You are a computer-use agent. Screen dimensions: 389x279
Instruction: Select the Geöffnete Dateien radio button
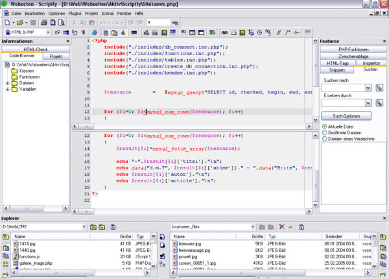pyautogui.click(x=325, y=132)
